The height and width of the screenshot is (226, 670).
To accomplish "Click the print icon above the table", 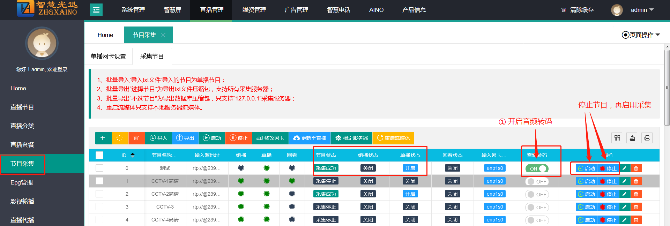I will click(647, 138).
